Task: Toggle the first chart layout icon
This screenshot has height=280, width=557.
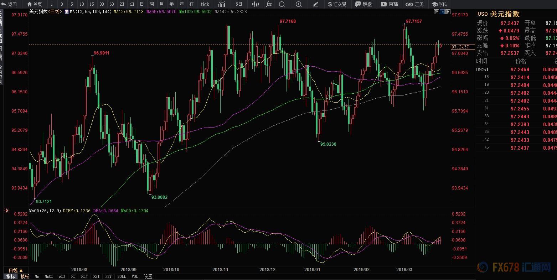Action: [437, 12]
